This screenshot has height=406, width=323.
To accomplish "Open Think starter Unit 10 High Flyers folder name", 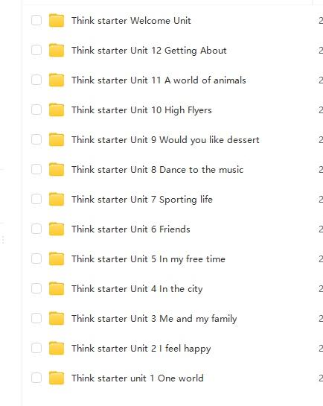I will (141, 110).
